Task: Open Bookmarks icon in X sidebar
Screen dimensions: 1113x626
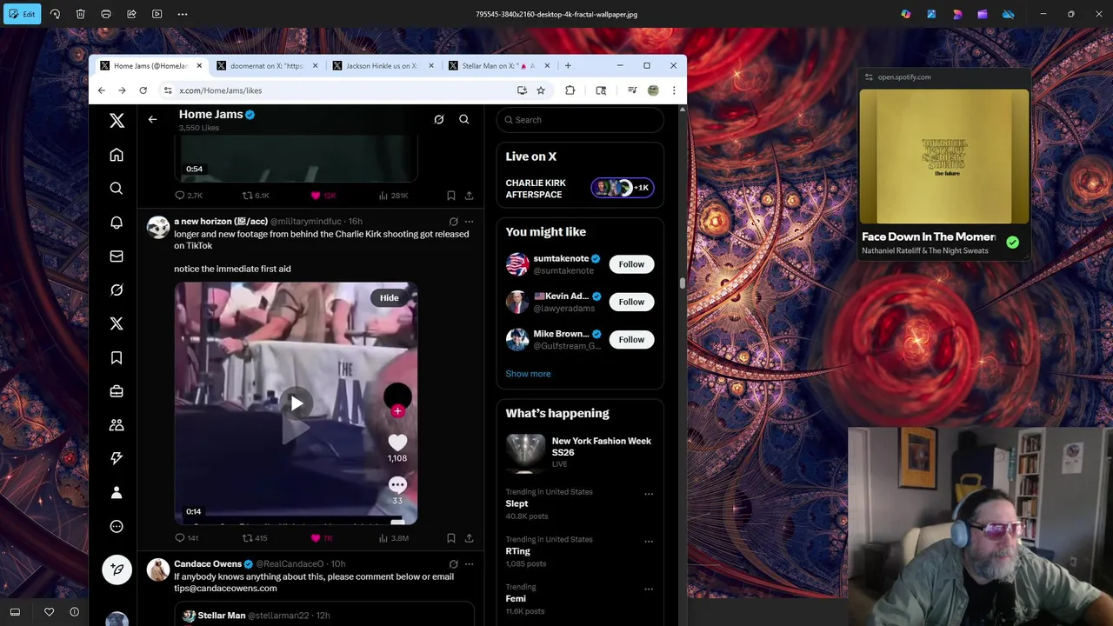Action: click(117, 357)
